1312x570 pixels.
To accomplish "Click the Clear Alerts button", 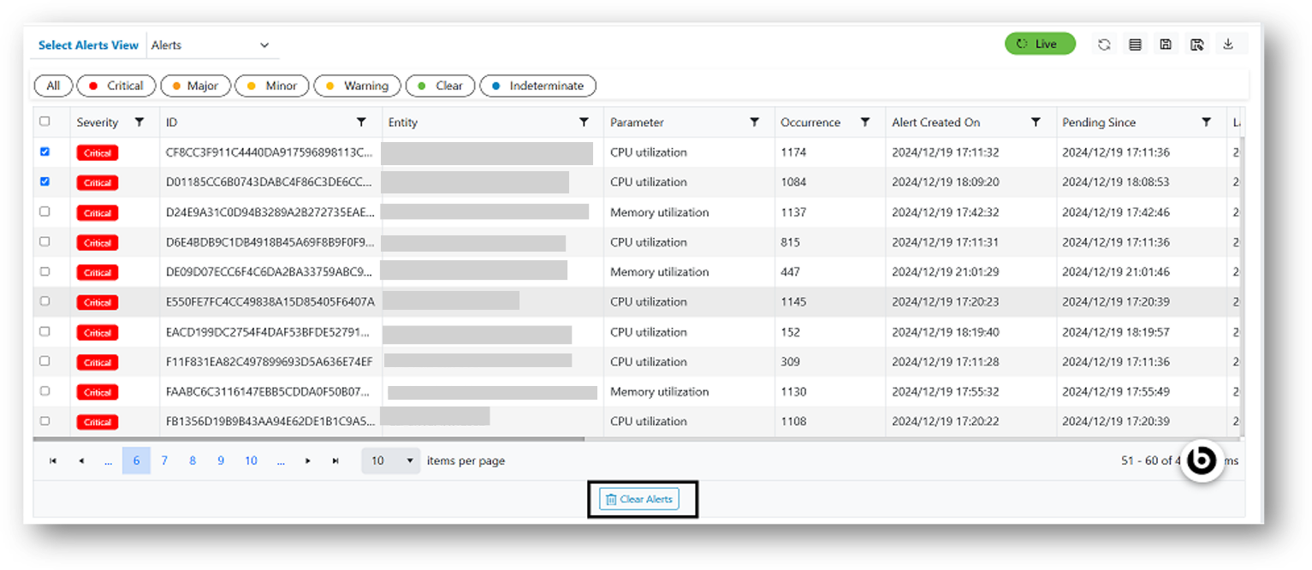I will click(639, 499).
